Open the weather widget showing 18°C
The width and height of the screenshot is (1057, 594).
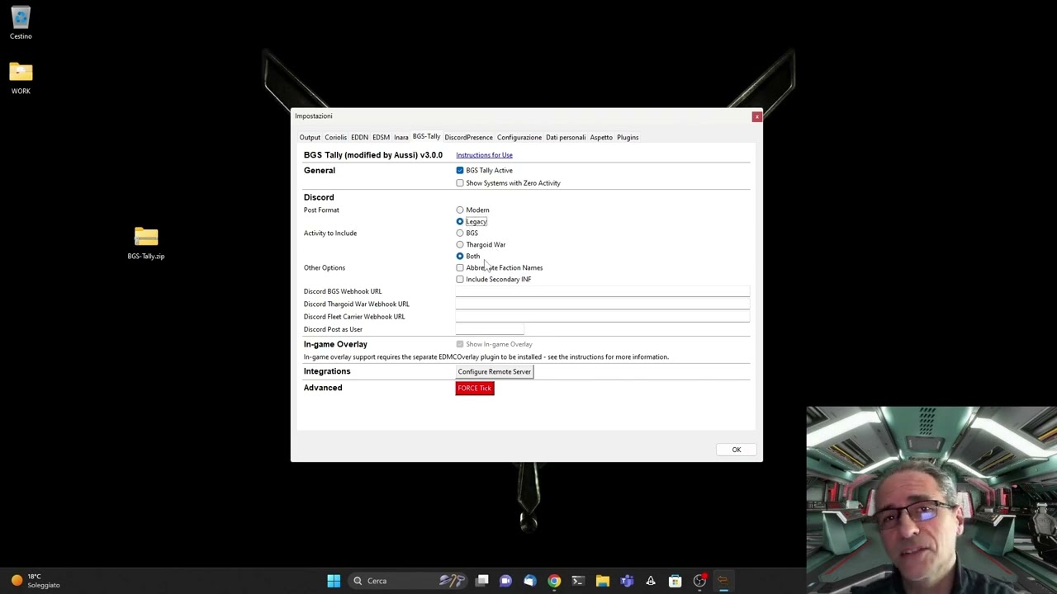pyautogui.click(x=35, y=581)
